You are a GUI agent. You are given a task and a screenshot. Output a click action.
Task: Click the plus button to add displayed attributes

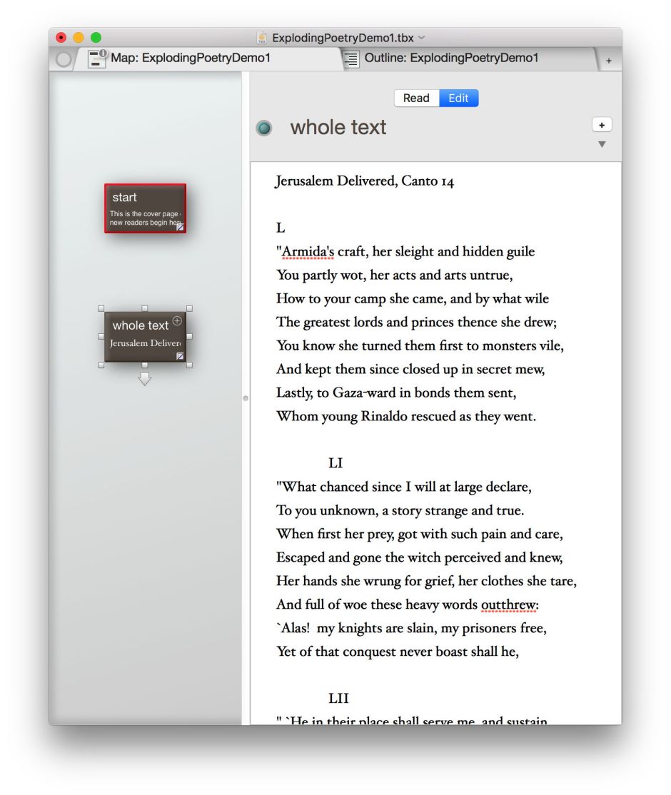pyautogui.click(x=602, y=126)
